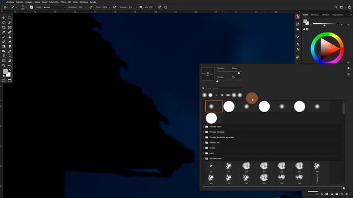Image resolution: width=353 pixels, height=198 pixels.
Task: Switch to the Muestras tab
Action: (x=315, y=15)
